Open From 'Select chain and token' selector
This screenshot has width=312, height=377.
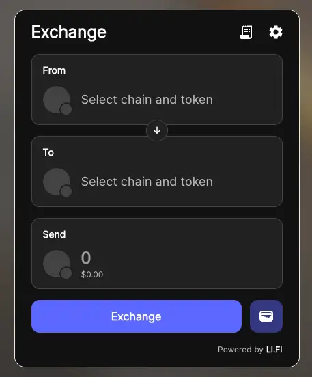[x=157, y=89]
